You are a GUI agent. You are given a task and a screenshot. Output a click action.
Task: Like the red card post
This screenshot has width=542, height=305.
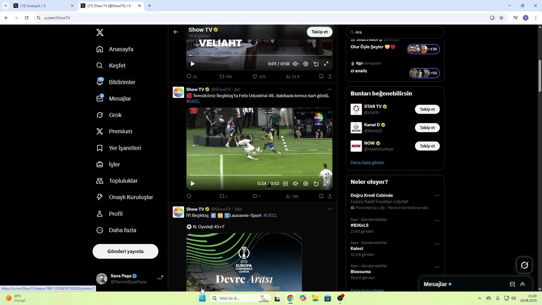(257, 196)
